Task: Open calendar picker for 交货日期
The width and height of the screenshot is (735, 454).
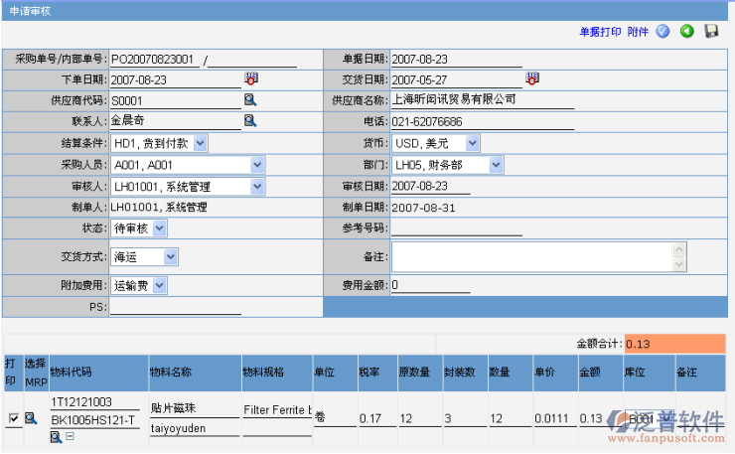Action: 532,78
